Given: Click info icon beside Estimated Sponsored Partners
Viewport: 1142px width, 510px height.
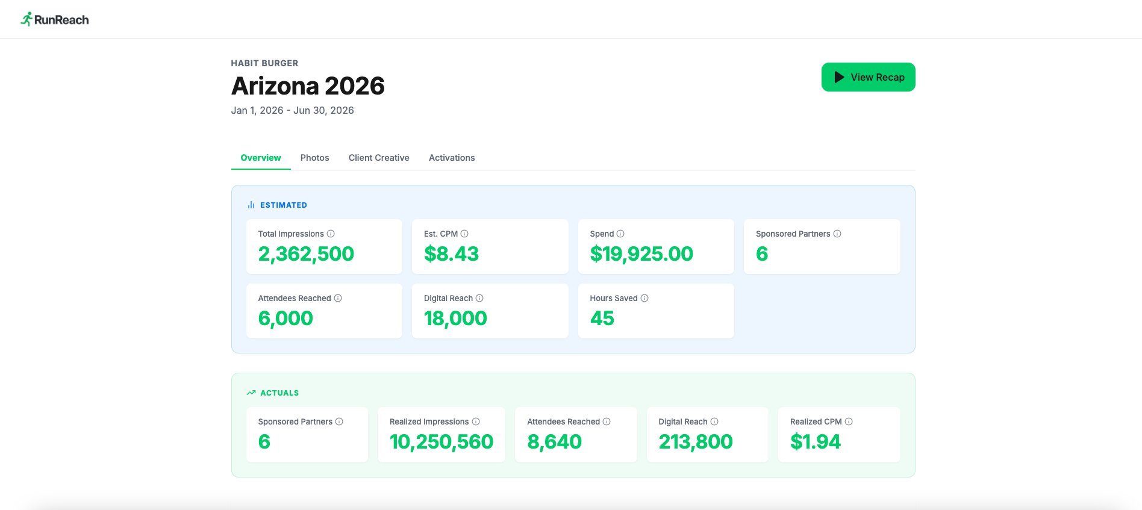Looking at the screenshot, I should coord(837,234).
